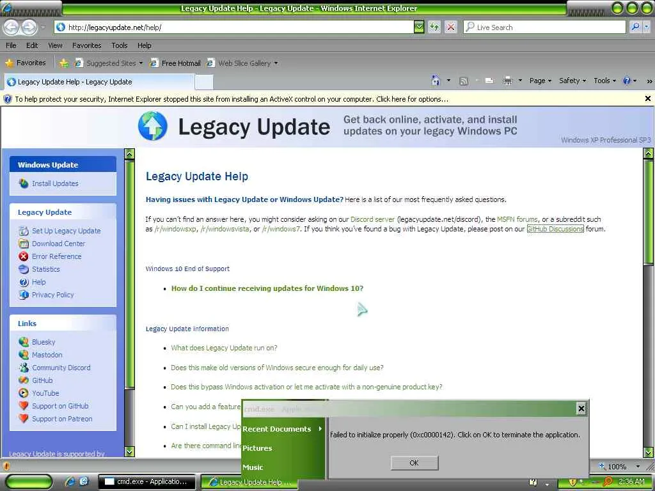
Task: Open the Safety toolbar menu
Action: point(572,81)
